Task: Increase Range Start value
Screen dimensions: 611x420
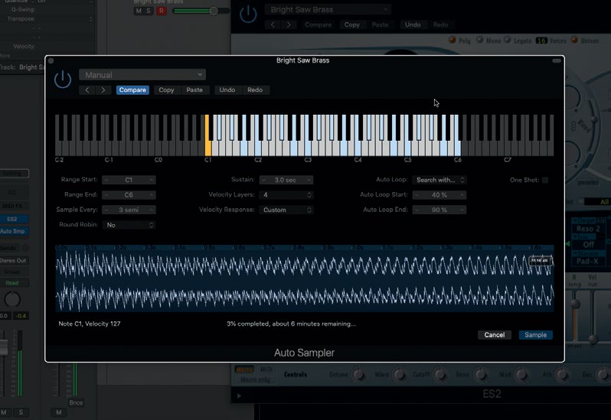Action: 151,180
